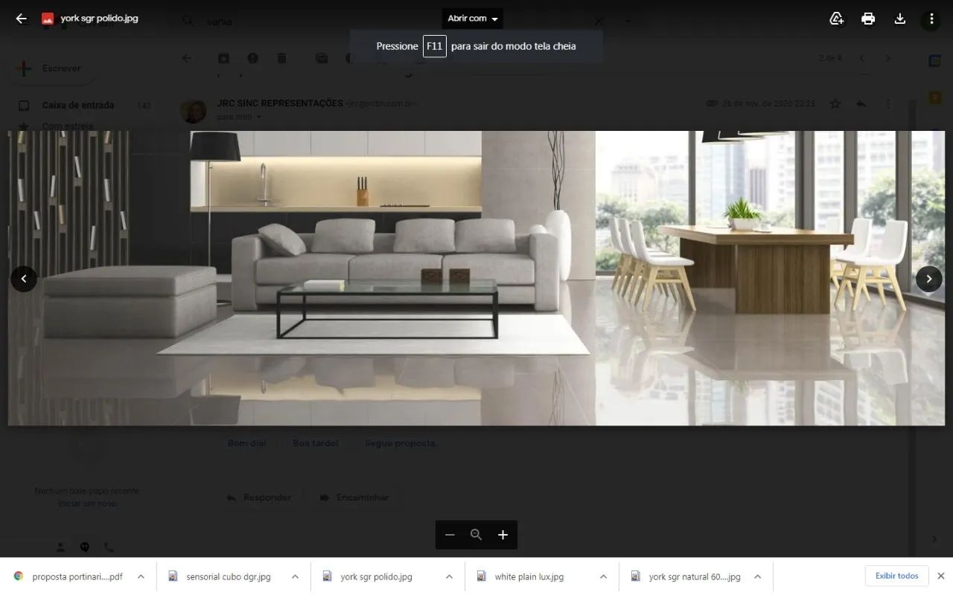The image size is (953, 595).
Task: Open the three-dot more options menu
Action: tap(931, 19)
